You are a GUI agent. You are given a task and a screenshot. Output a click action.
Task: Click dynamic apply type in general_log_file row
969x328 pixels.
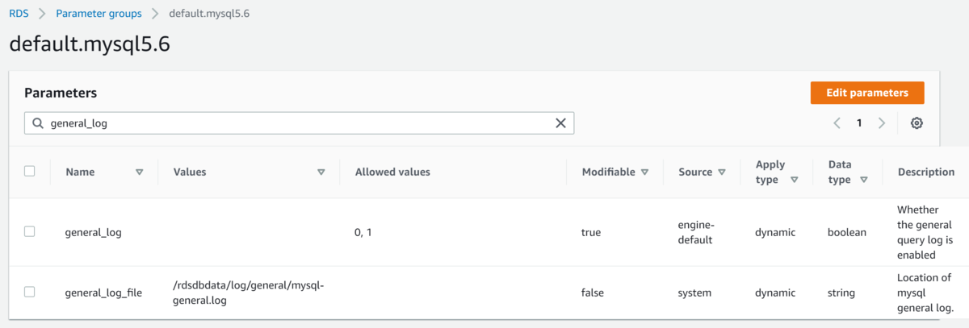[x=775, y=293]
